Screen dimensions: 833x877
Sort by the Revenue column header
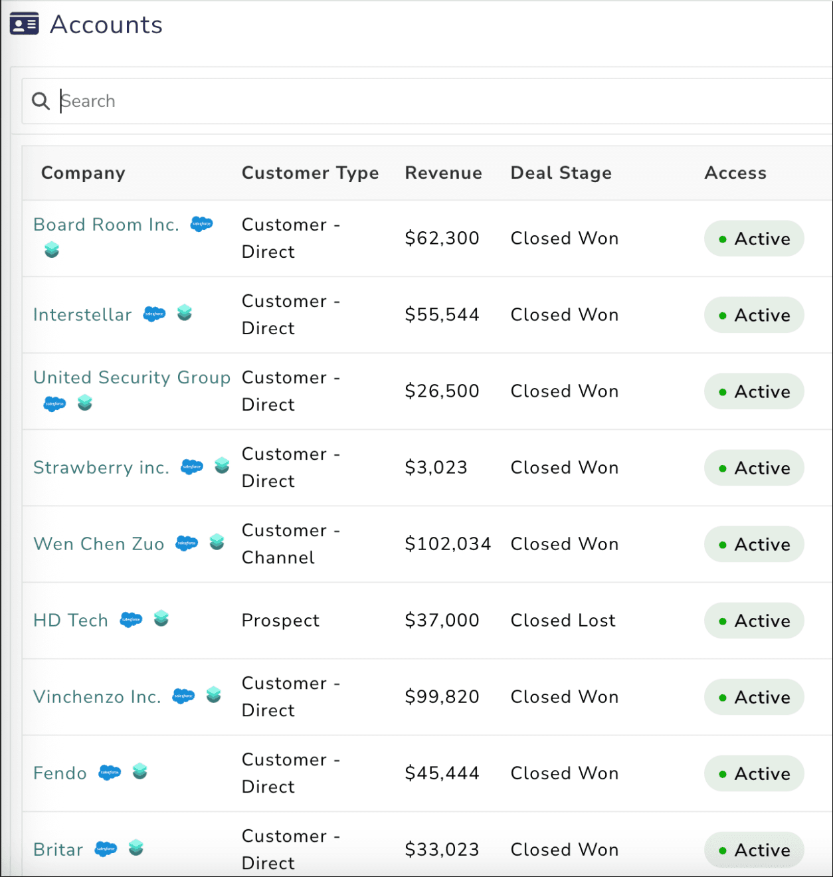click(x=443, y=173)
